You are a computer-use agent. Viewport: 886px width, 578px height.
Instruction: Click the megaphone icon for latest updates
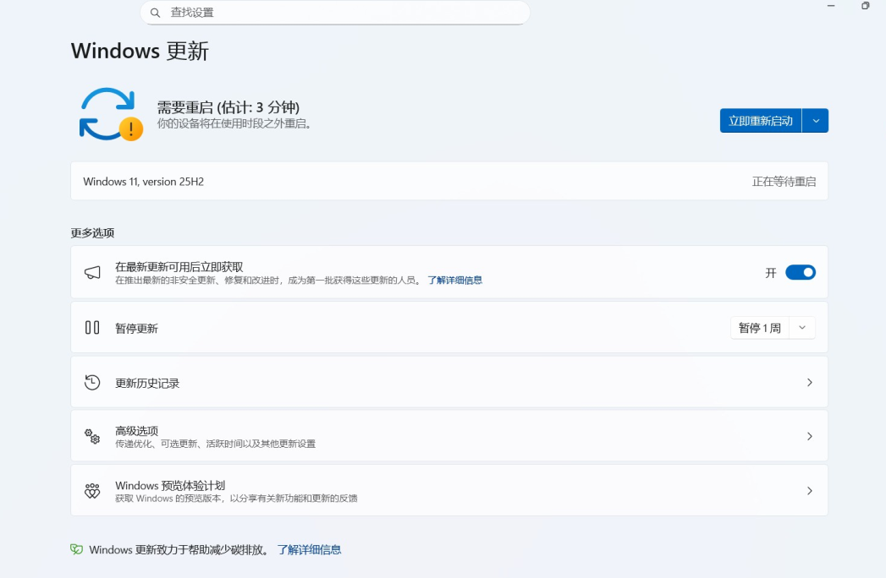click(92, 273)
